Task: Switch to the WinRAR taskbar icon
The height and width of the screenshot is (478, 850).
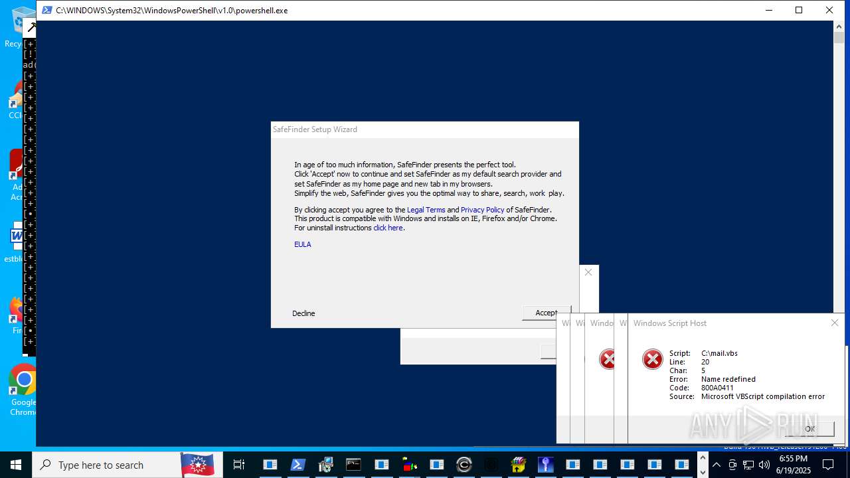Action: point(518,465)
